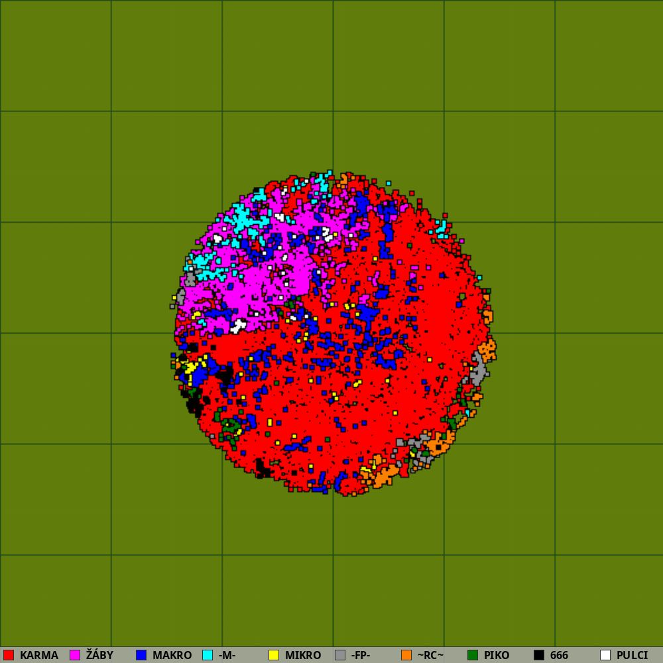Screen dimensions: 663x663
Task: Select the 666 label in the legend
Action: [559, 656]
